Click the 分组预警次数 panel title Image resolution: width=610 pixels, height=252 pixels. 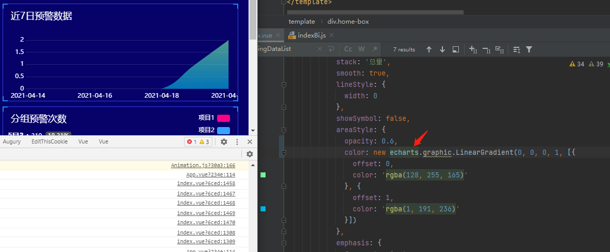pyautogui.click(x=39, y=119)
